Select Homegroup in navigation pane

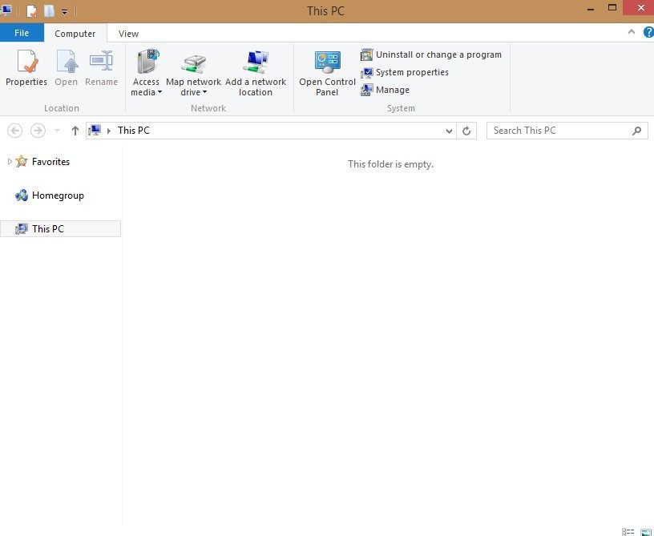57,195
